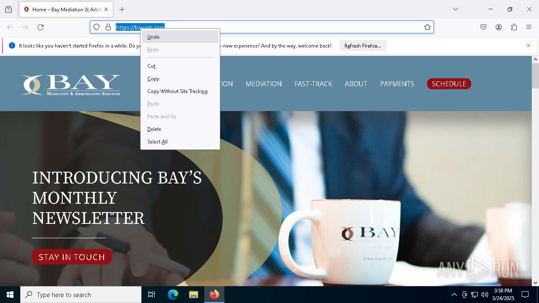The image size is (539, 303).
Task: Open the ABOUT nav link
Action: [356, 84]
